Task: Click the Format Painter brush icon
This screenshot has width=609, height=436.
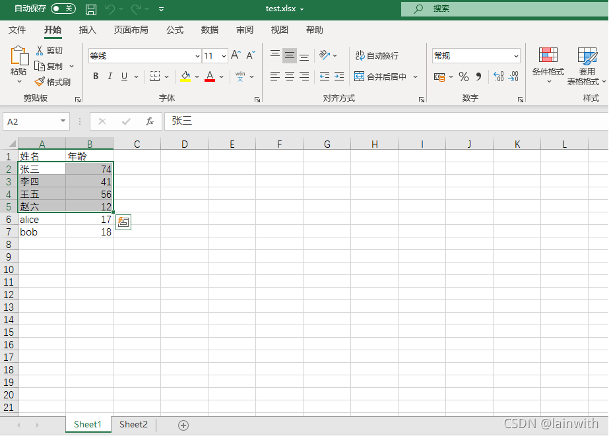Action: [40, 82]
